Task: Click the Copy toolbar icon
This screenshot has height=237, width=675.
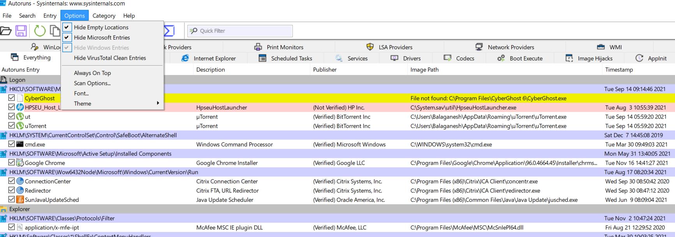Action: click(x=55, y=31)
